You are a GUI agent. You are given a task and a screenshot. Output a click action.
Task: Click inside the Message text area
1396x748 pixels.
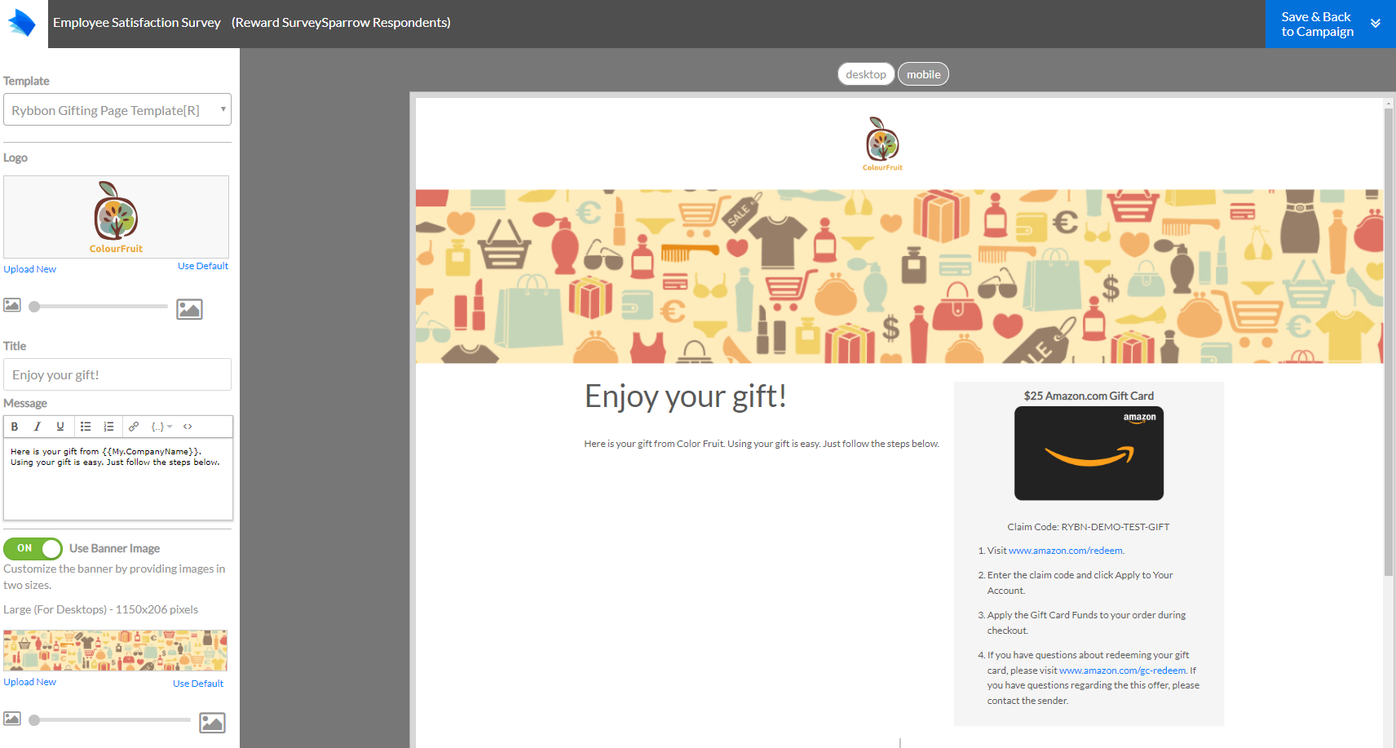pyautogui.click(x=118, y=480)
